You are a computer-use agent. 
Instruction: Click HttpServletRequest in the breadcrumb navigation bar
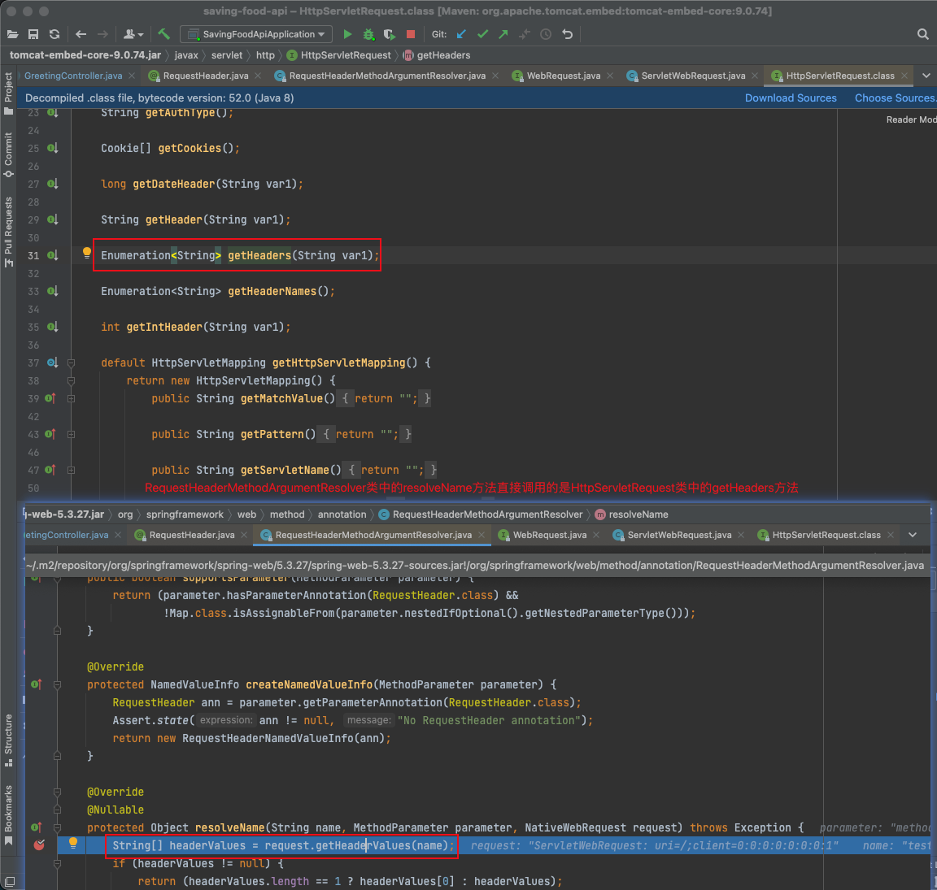pos(346,55)
